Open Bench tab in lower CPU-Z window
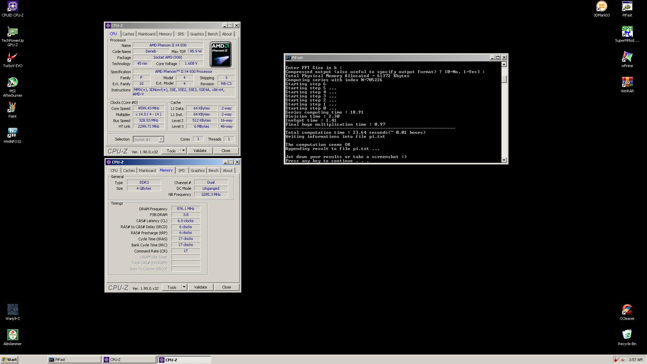Screen dimensions: 647x364 213,171
